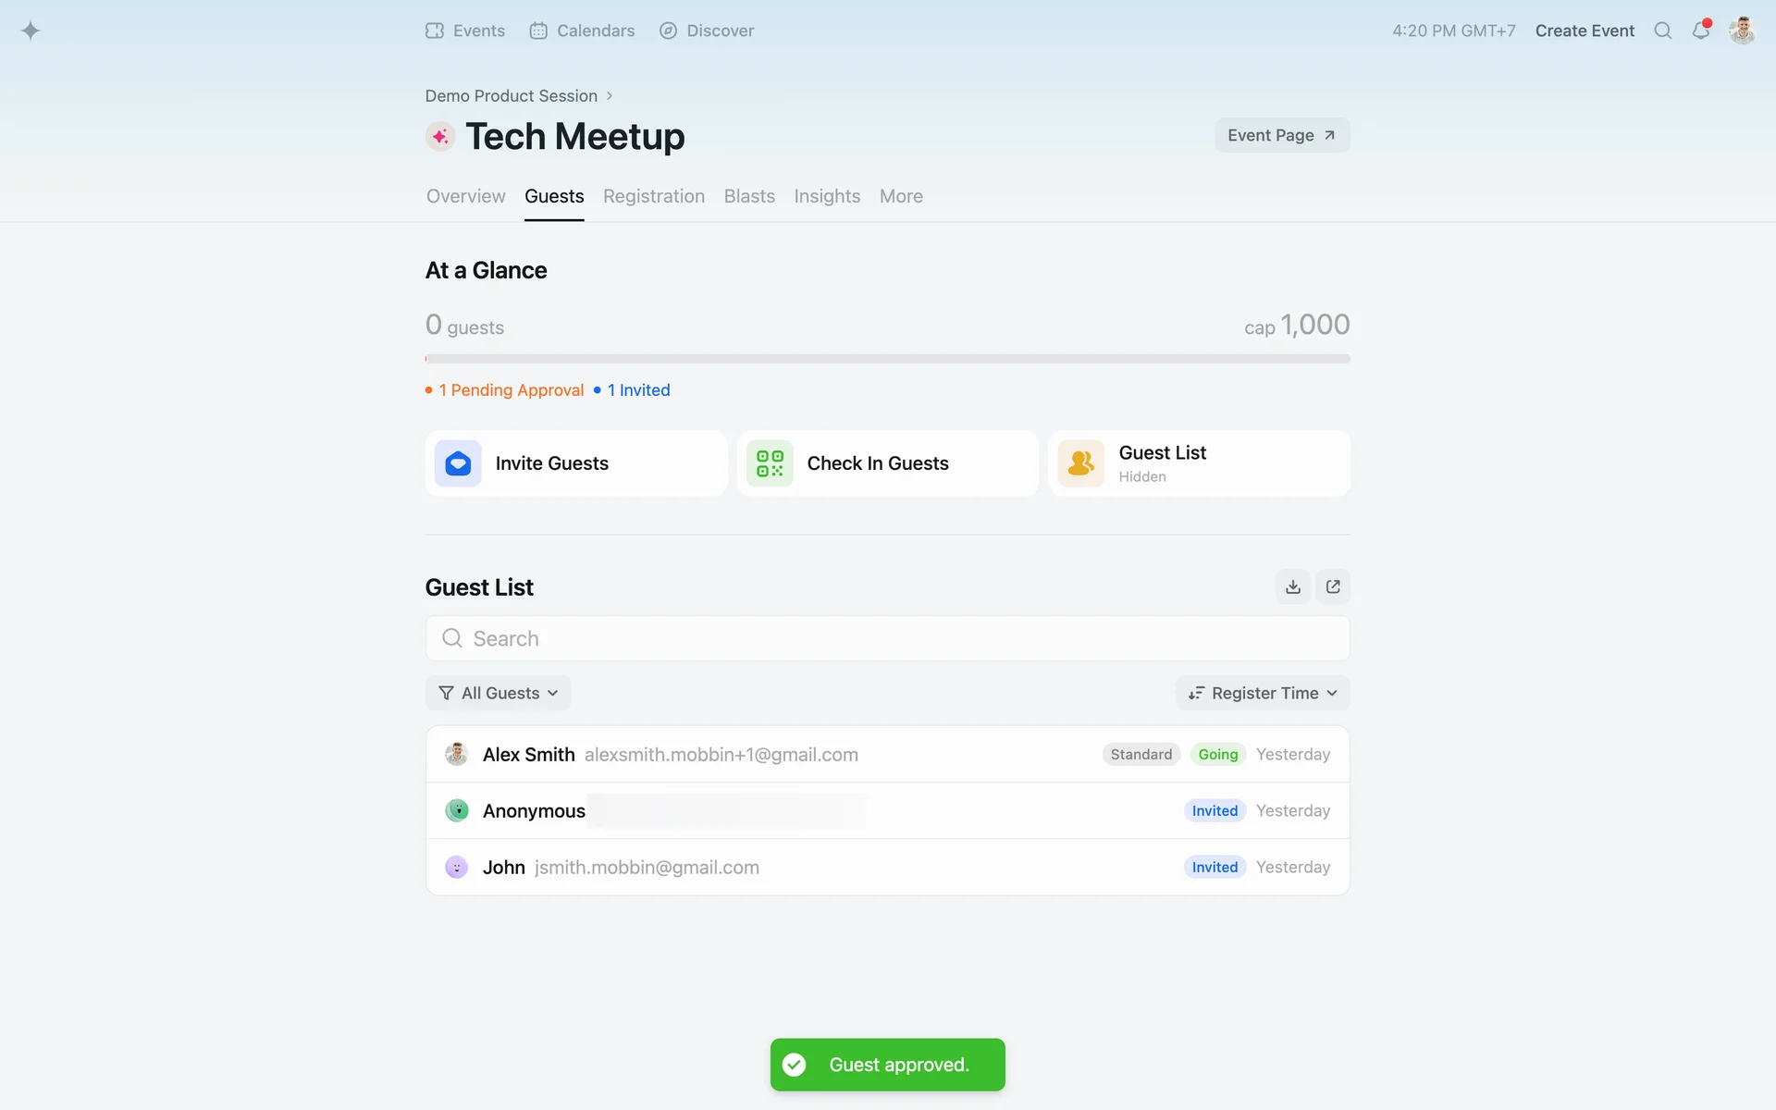Viewport: 1776px width, 1110px height.
Task: Open Guest List visibility card showing Hidden
Action: pyautogui.click(x=1199, y=463)
